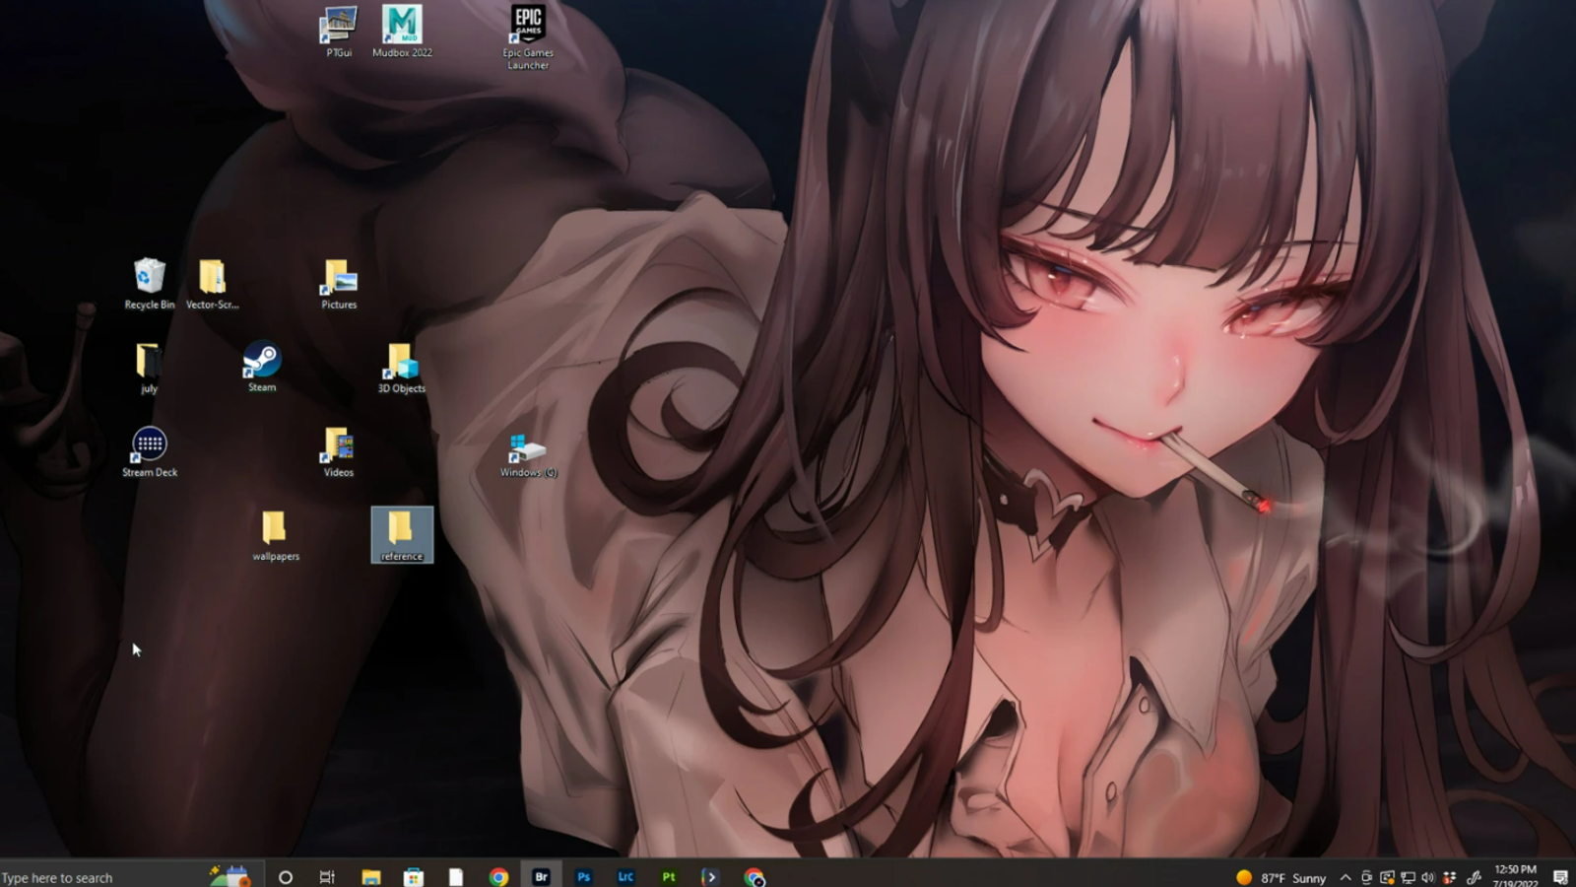Open File Explorer from the taskbar

click(371, 877)
